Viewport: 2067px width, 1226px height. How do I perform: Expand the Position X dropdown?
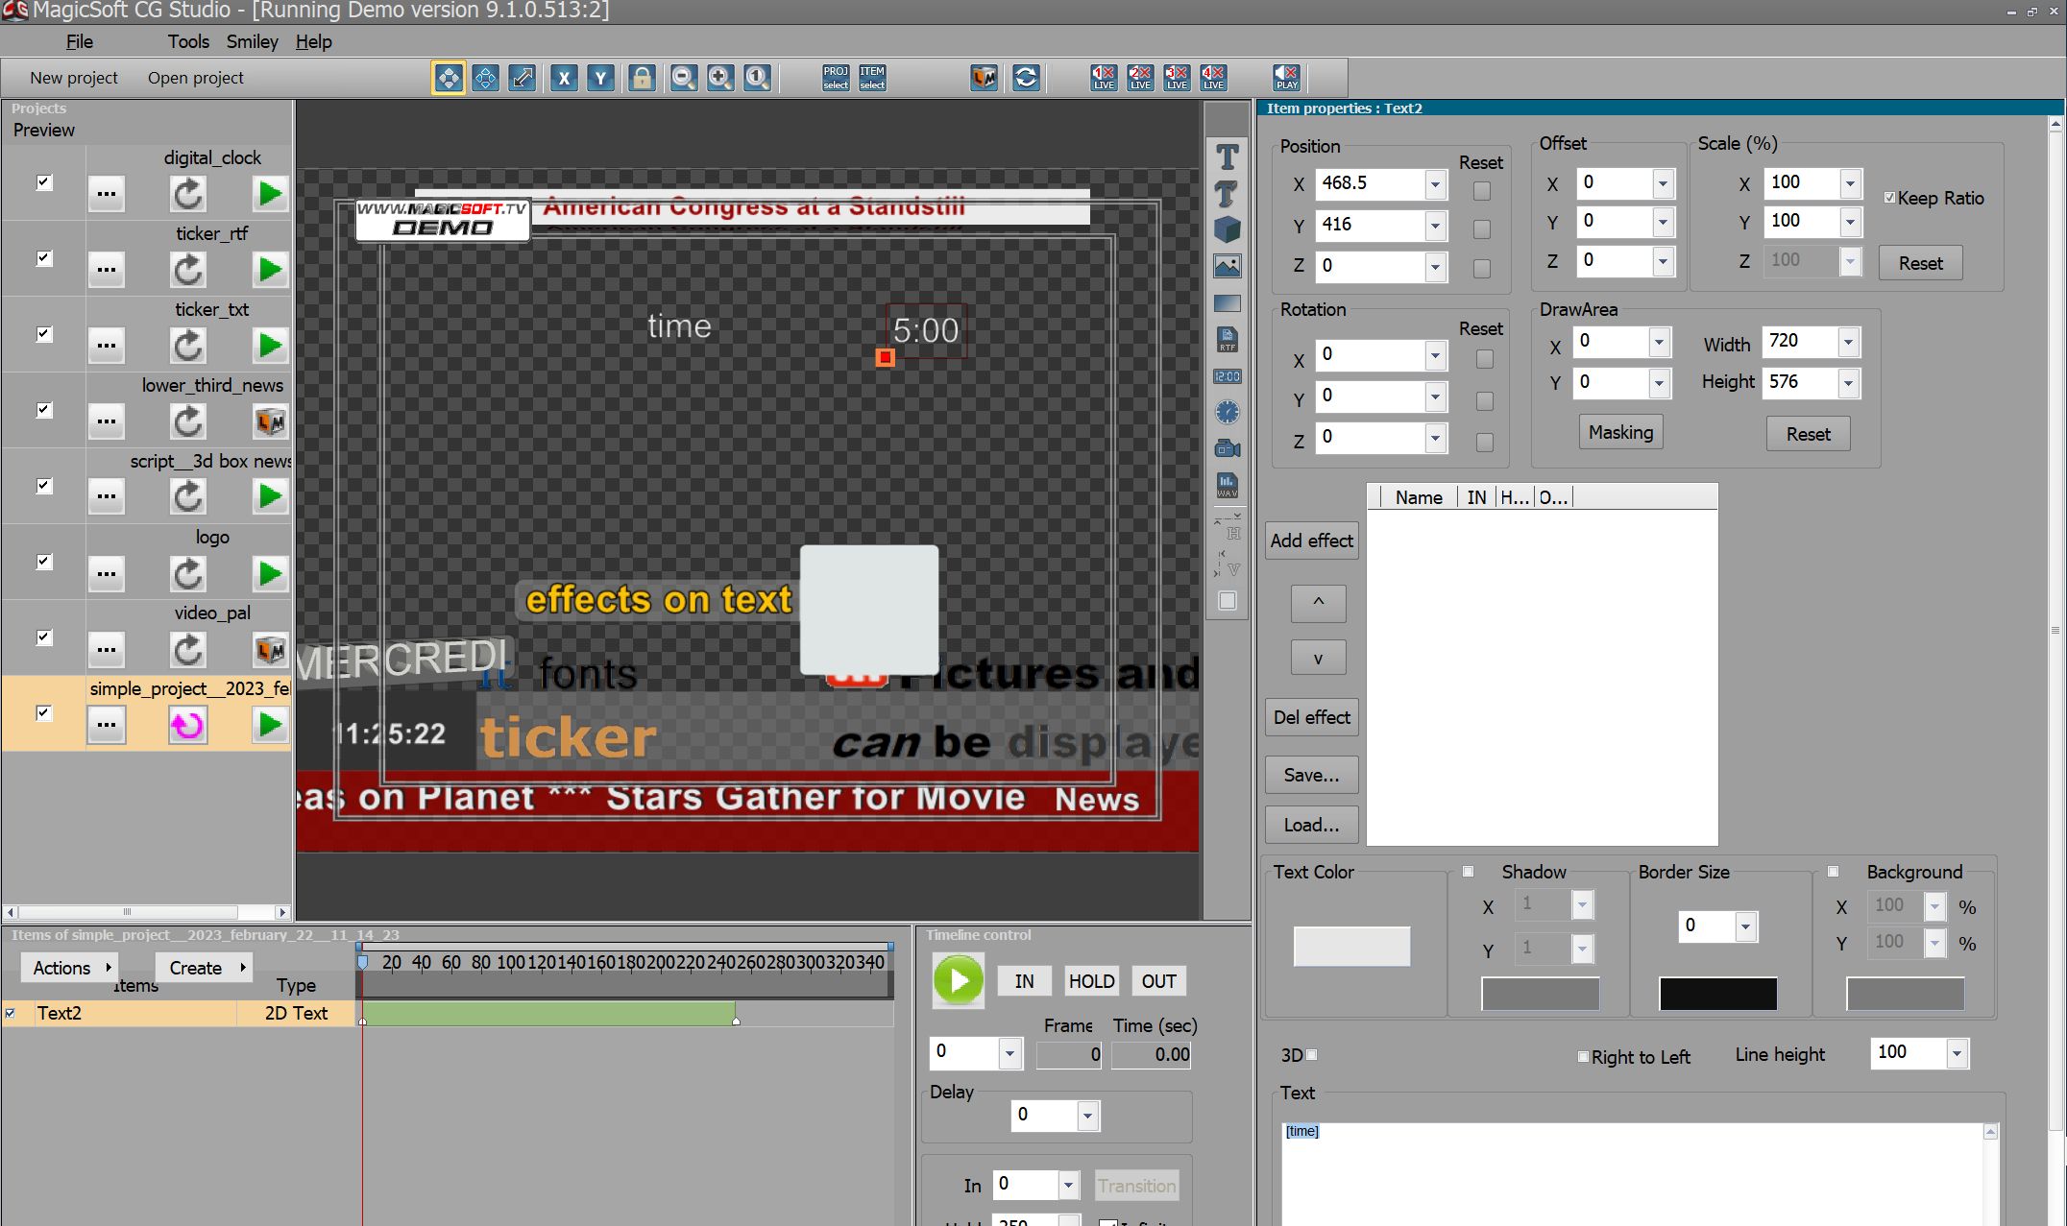coord(1435,184)
